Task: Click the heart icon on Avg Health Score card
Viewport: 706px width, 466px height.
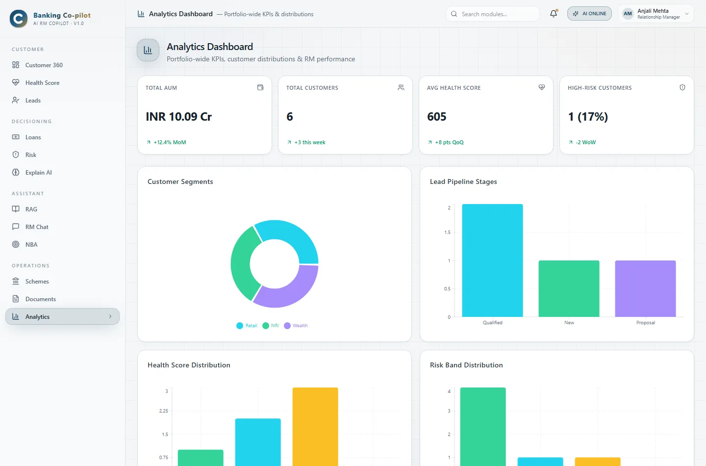Action: (x=542, y=87)
